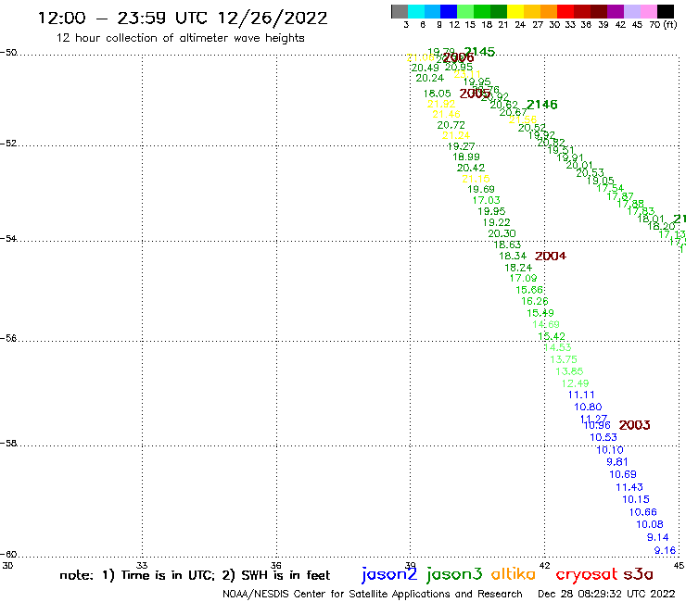Click the blue value 11.11

pyautogui.click(x=581, y=395)
